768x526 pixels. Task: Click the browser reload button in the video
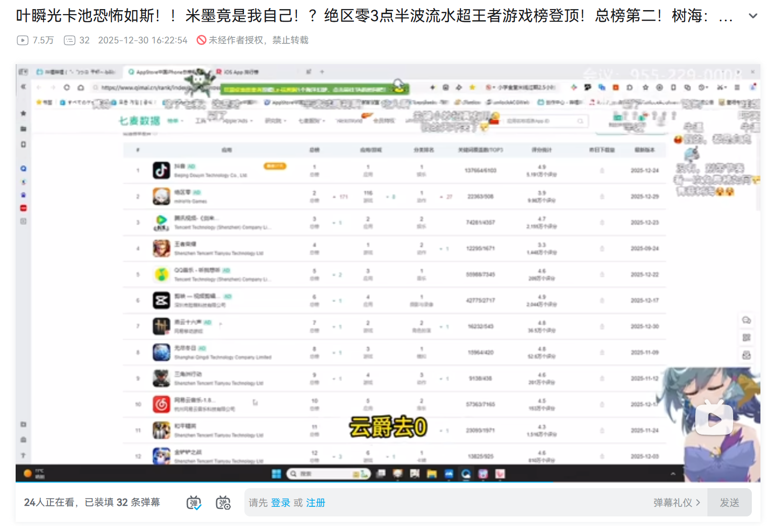click(67, 87)
